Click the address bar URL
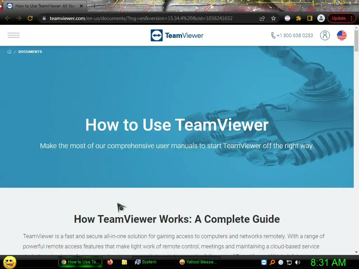Viewport: 359px width, 269px height. coord(141,18)
